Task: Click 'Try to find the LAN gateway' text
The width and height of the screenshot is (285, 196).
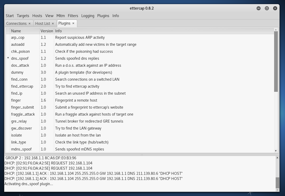Action: 78,128
